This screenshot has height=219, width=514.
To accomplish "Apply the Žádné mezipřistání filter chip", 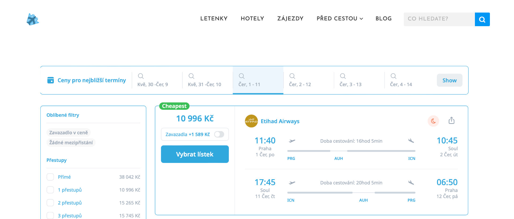I will (71, 143).
